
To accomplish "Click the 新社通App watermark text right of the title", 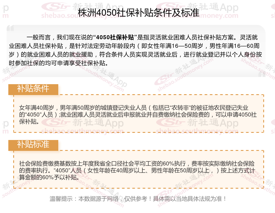I will tap(213, 7).
